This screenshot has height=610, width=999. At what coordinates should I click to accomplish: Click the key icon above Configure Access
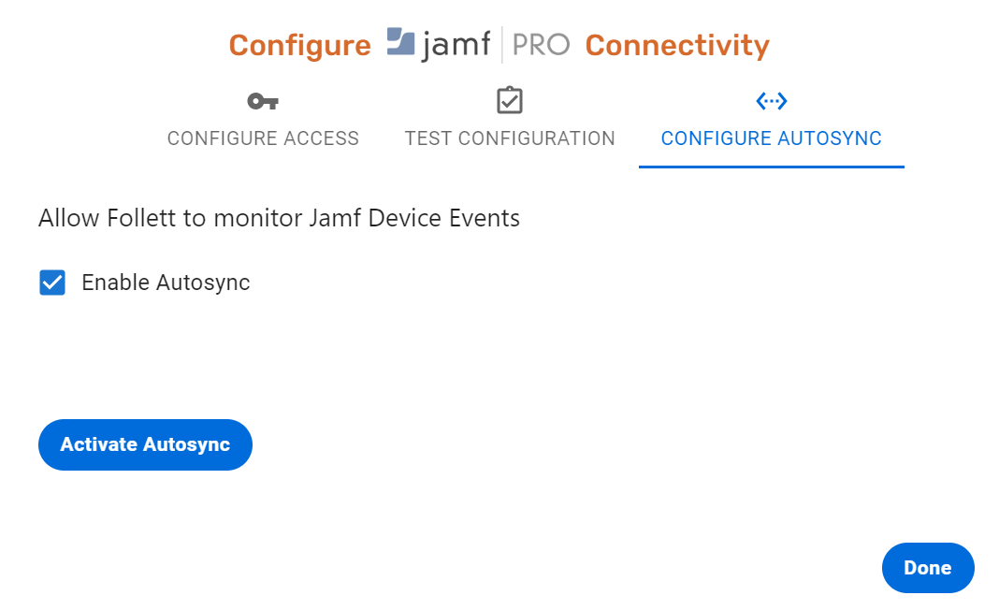(x=263, y=101)
